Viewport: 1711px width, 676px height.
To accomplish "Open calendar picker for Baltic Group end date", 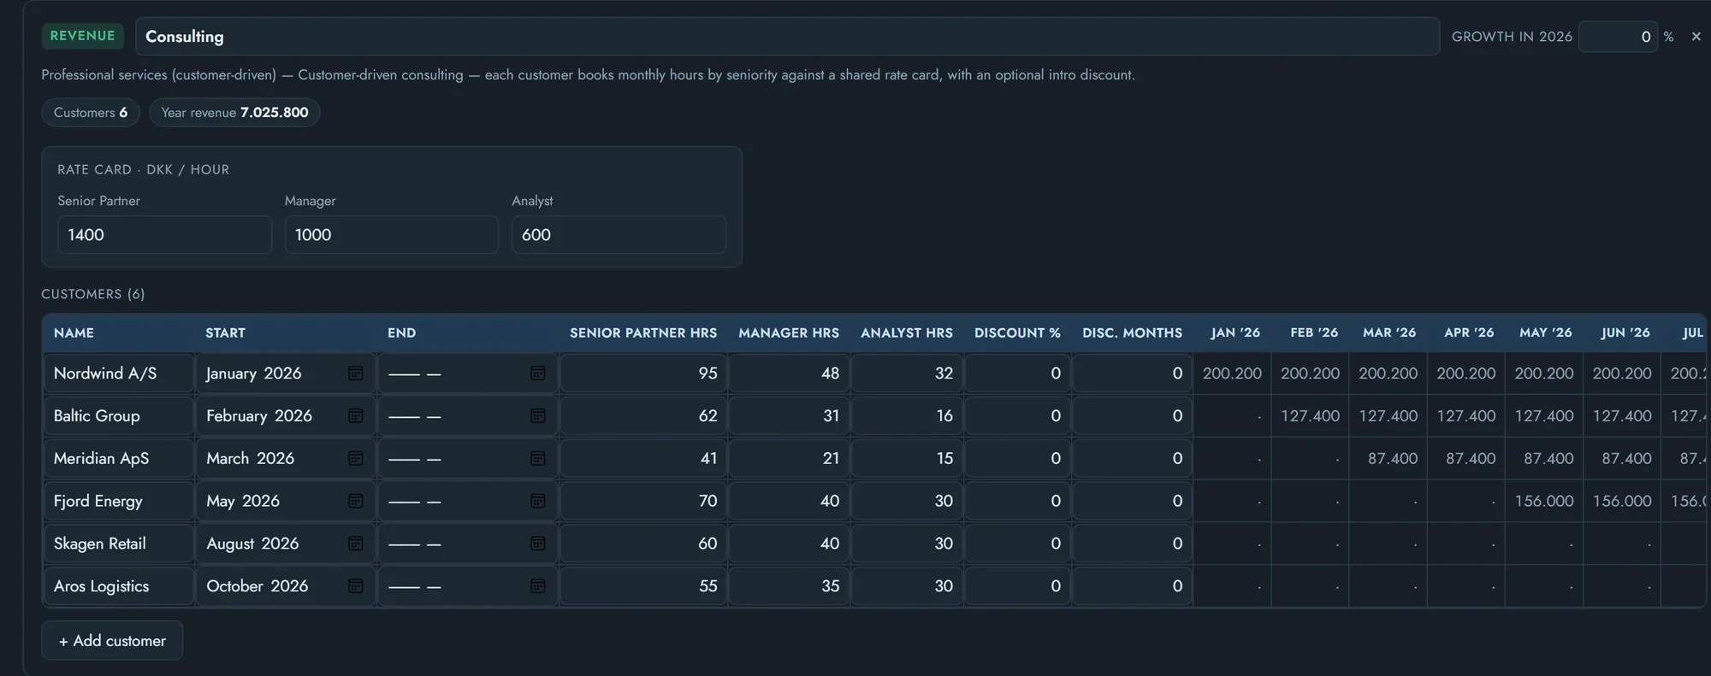I will pos(538,416).
